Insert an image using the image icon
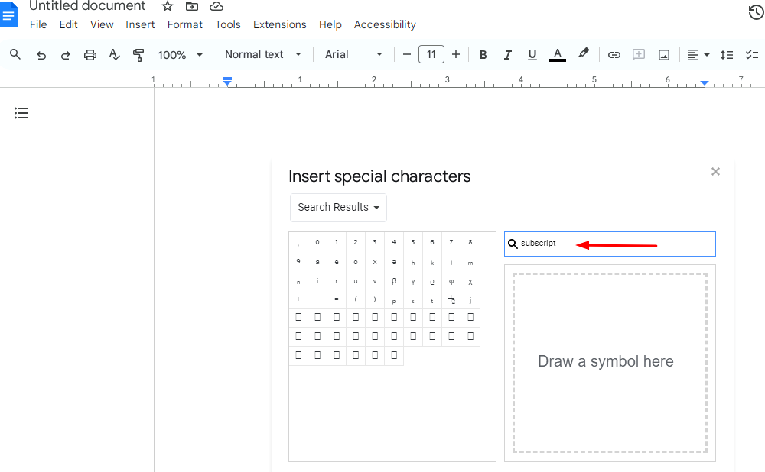This screenshot has width=765, height=472. (x=663, y=54)
